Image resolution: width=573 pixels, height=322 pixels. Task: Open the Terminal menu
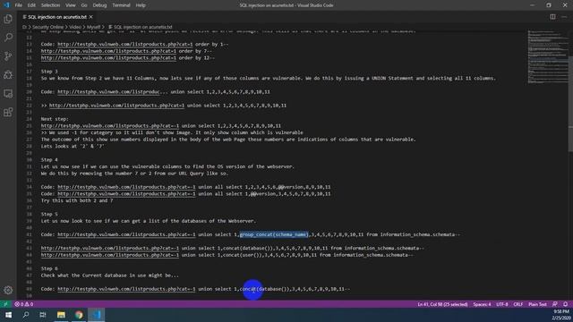pyautogui.click(x=122, y=5)
